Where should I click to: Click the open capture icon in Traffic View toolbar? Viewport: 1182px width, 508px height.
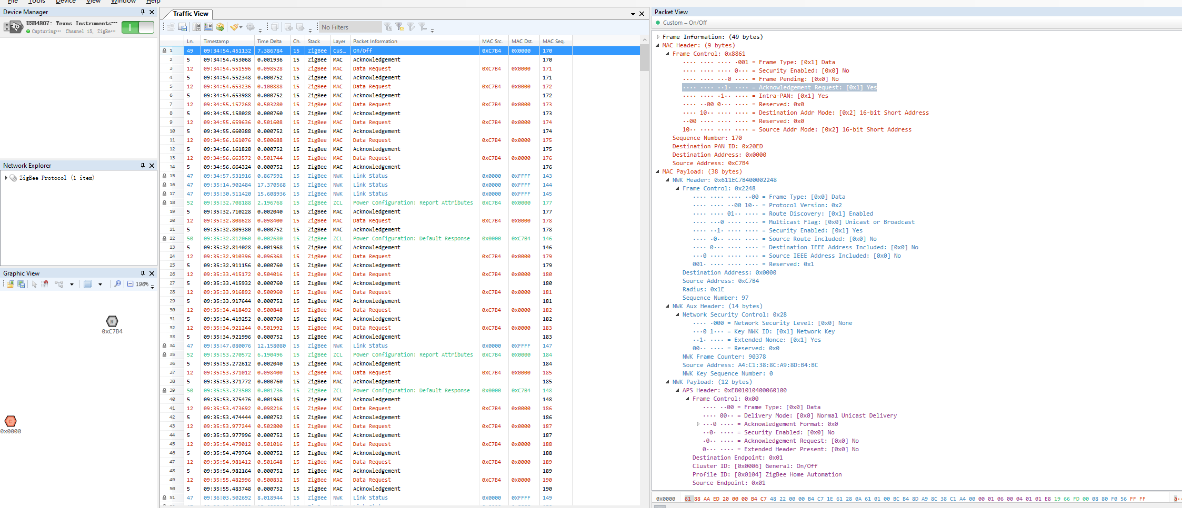click(x=171, y=27)
